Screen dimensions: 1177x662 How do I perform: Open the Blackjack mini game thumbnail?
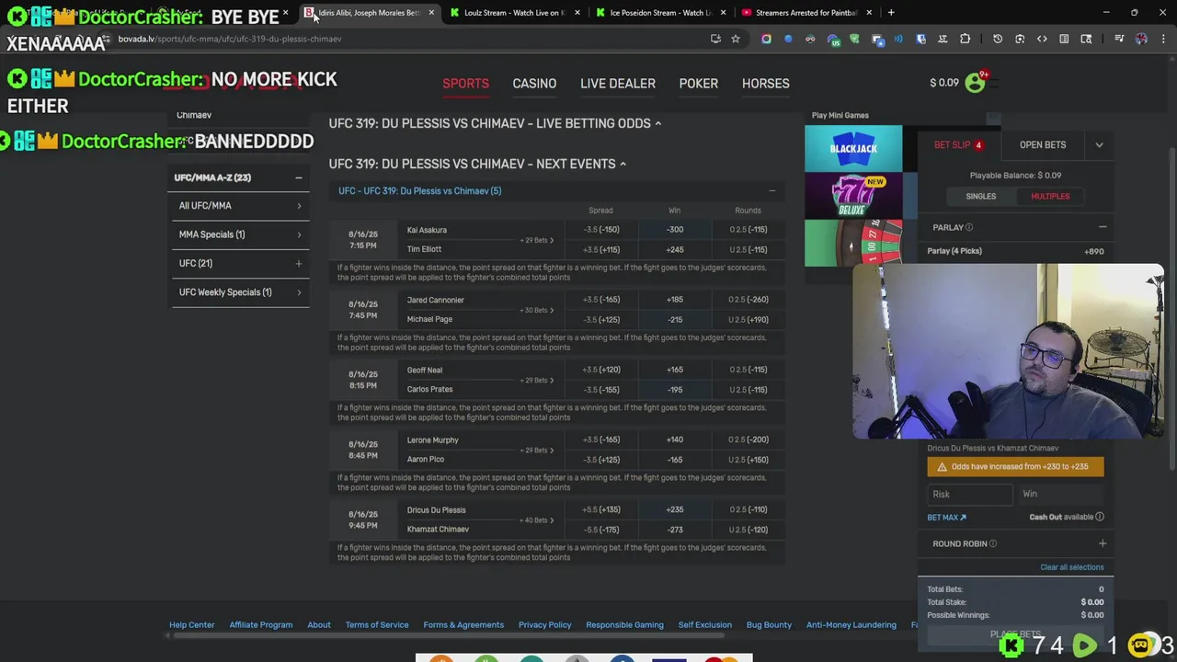[x=853, y=148]
